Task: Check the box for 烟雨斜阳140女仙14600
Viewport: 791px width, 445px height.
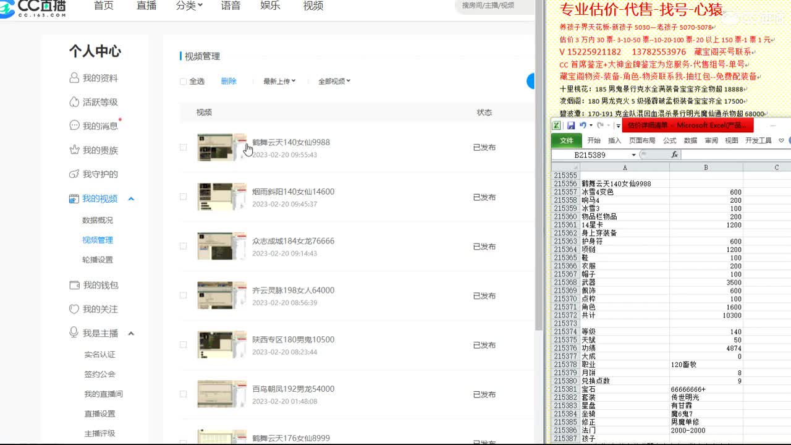Action: 183,197
